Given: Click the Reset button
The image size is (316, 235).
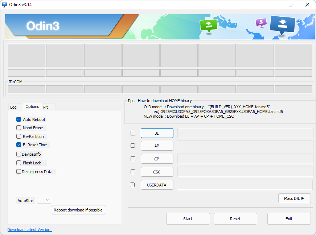Looking at the screenshot, I should point(235,219).
